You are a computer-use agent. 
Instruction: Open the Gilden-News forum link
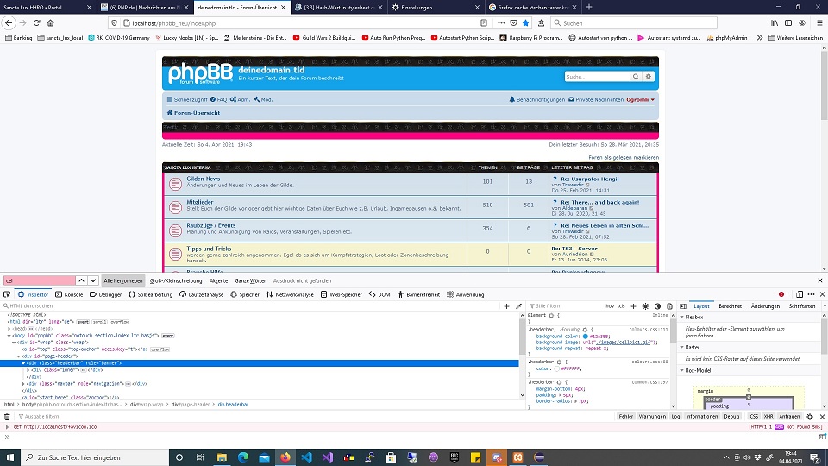point(204,179)
